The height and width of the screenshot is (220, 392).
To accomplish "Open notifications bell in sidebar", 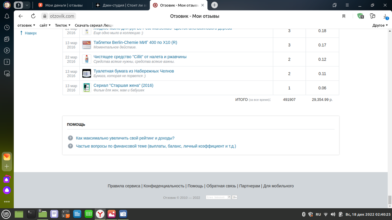I will click(x=7, y=16).
